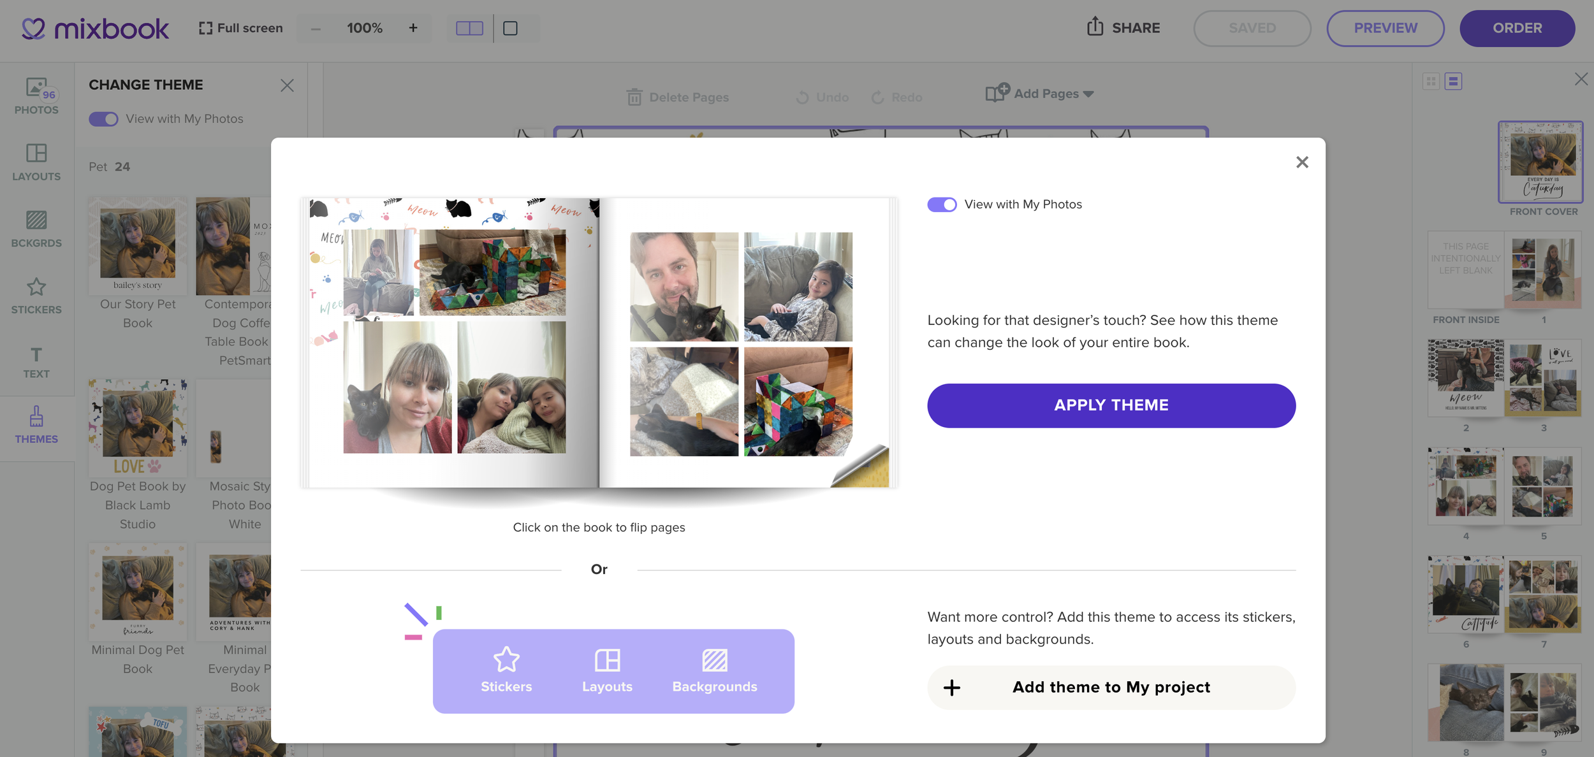Increase zoom with the plus button

click(413, 28)
